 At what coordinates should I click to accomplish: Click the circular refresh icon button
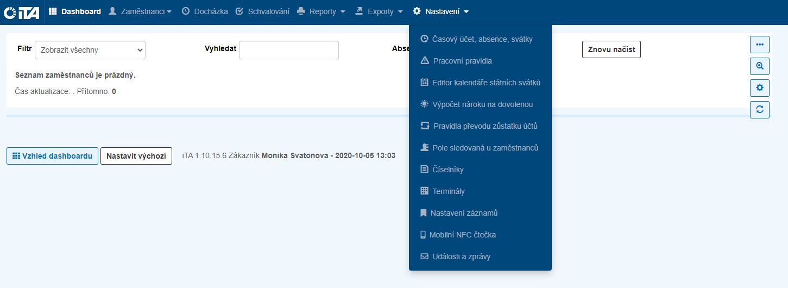tap(759, 109)
